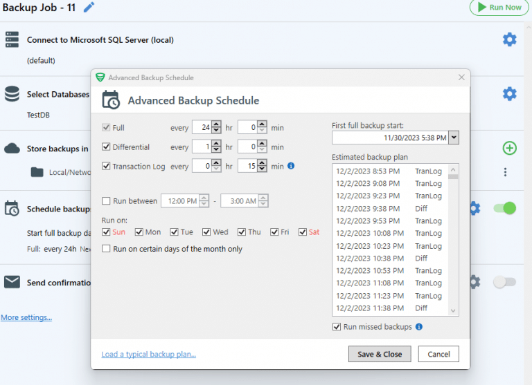Enable Run on certain days of month
Viewport: 532px width, 385px height.
click(x=106, y=249)
